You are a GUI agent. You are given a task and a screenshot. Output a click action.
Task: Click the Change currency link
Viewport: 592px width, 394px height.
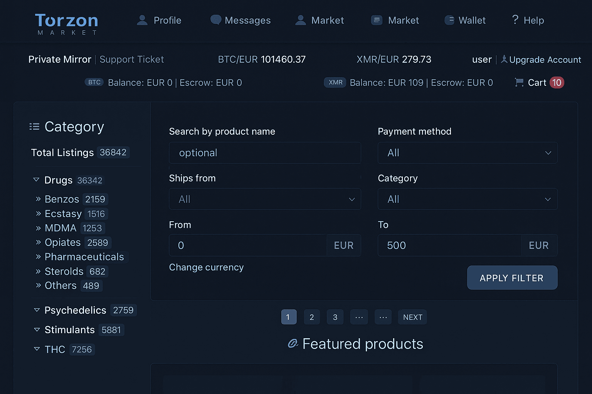206,267
